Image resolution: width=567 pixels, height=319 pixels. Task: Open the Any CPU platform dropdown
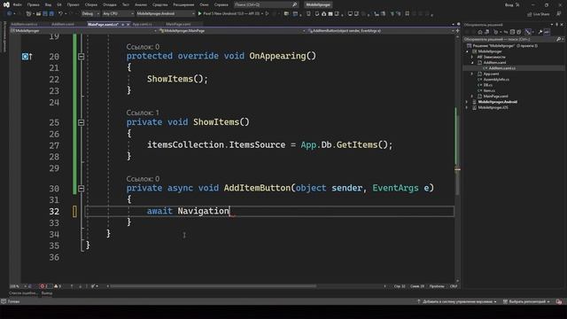118,14
